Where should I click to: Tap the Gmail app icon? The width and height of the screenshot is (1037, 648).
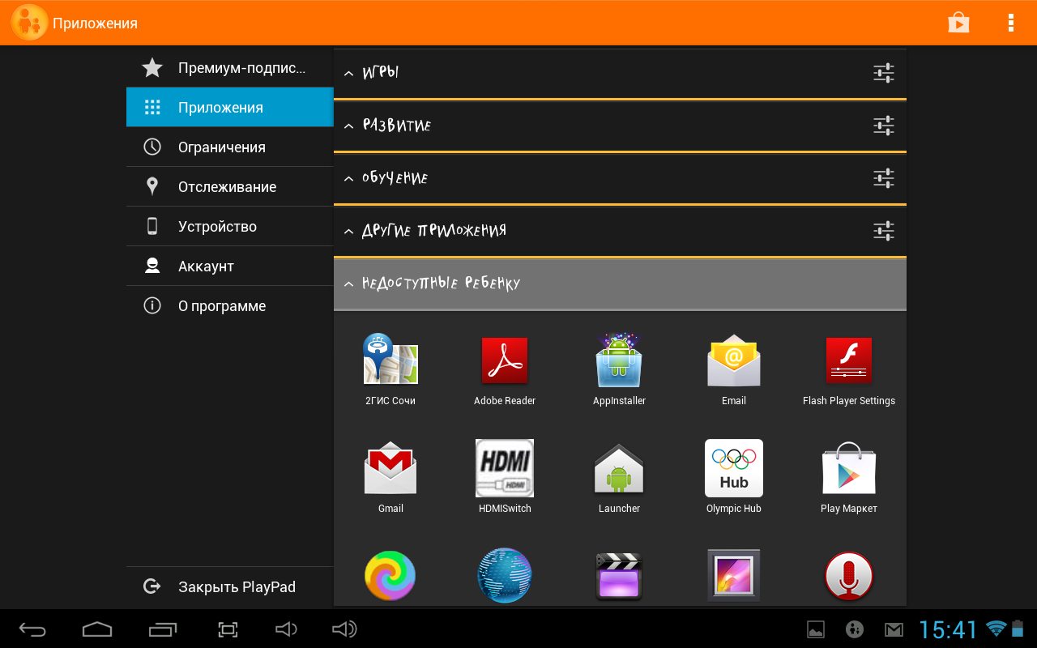[390, 467]
